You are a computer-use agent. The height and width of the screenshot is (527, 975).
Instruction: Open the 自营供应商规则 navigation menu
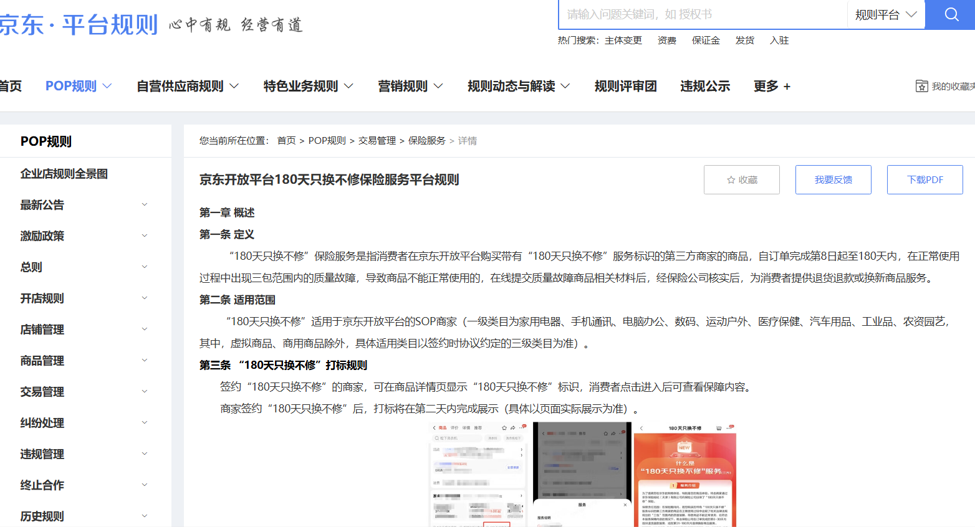(x=188, y=86)
